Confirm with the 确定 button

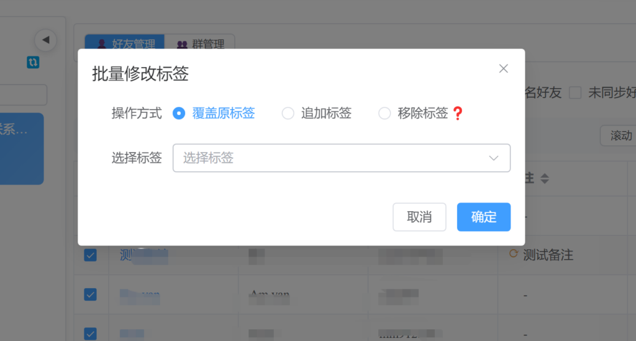(483, 217)
